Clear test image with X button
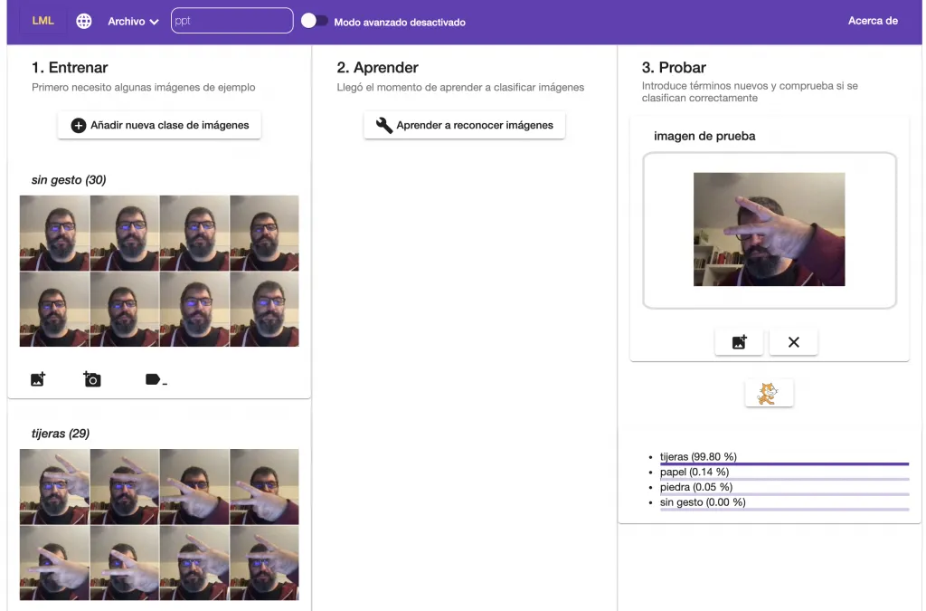Image resolution: width=926 pixels, height=611 pixels. click(793, 342)
